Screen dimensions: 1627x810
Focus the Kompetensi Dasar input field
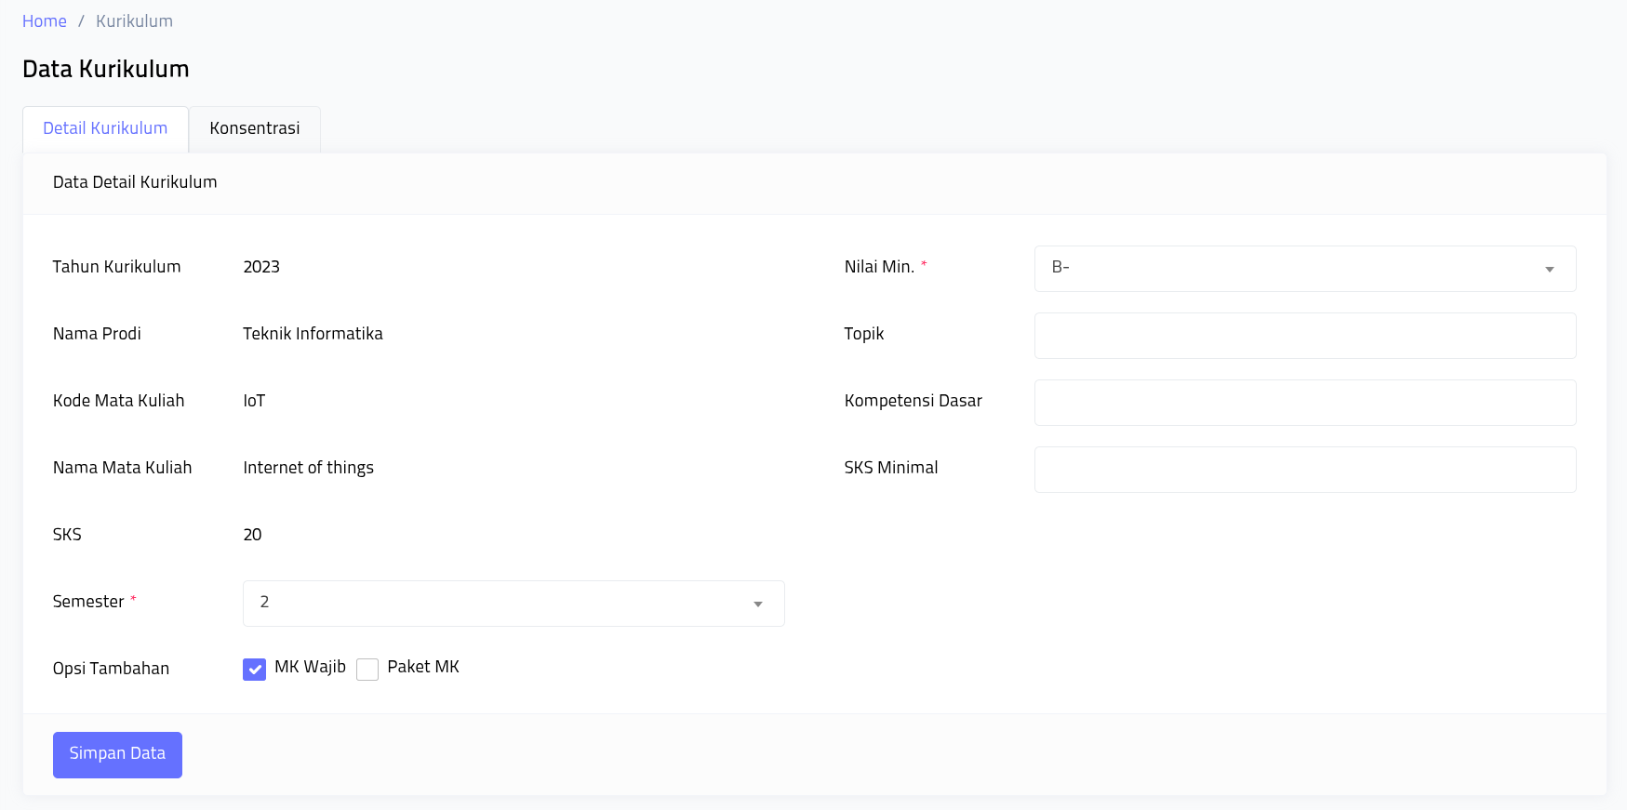coord(1304,403)
